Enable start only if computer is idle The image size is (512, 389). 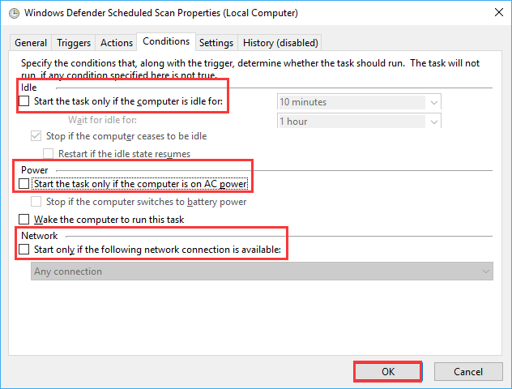coord(23,101)
